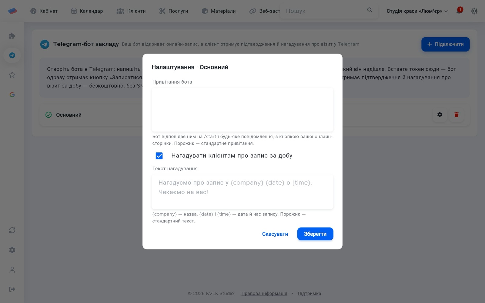Open the Календар menu item
Screen dimensions: 485x303
[x=87, y=11]
